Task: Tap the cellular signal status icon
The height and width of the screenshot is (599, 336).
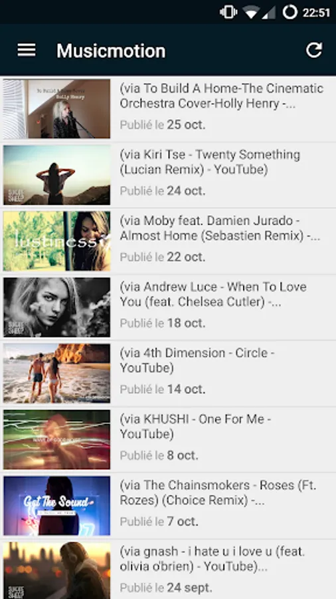Action: pyautogui.click(x=269, y=13)
